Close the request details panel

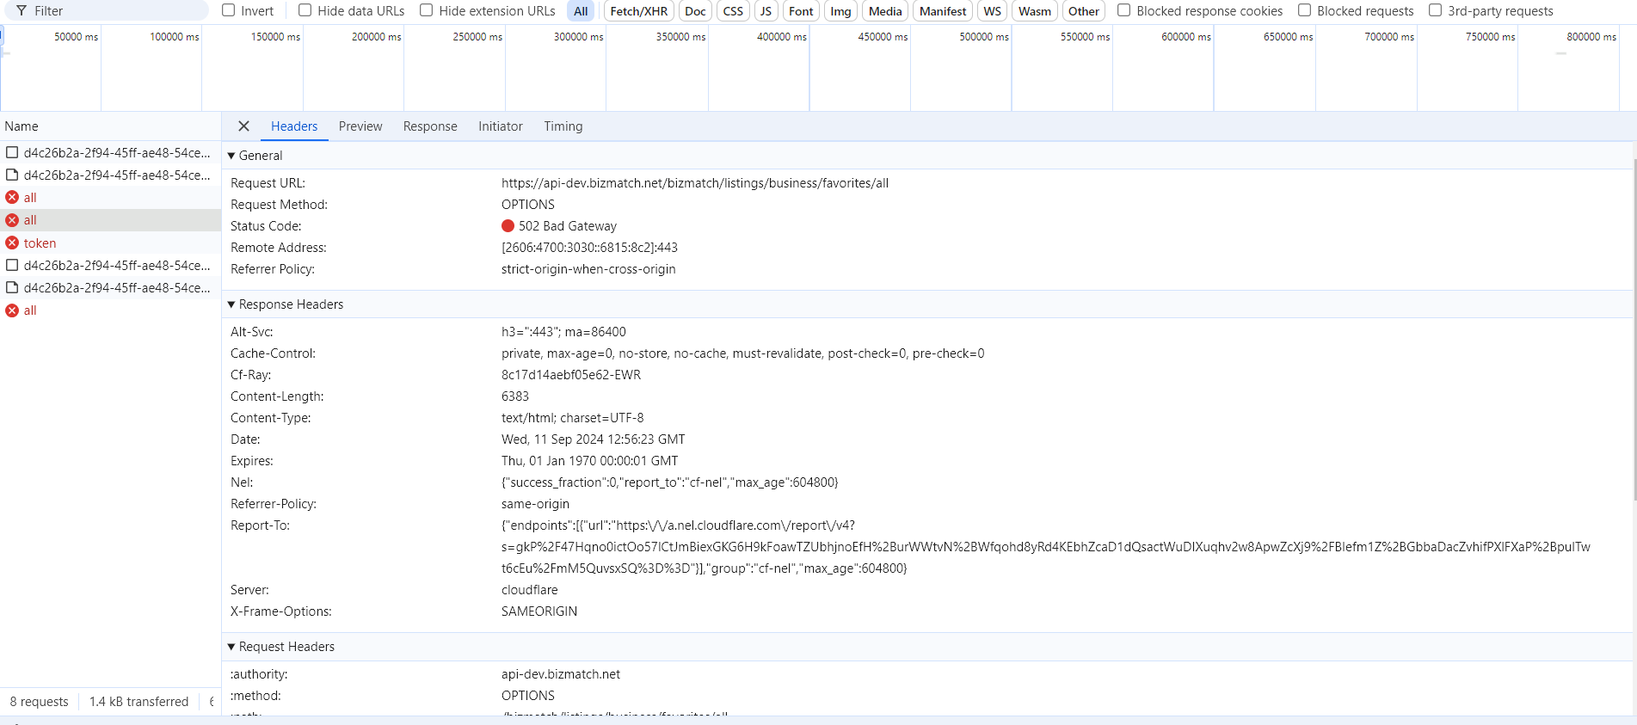243,126
